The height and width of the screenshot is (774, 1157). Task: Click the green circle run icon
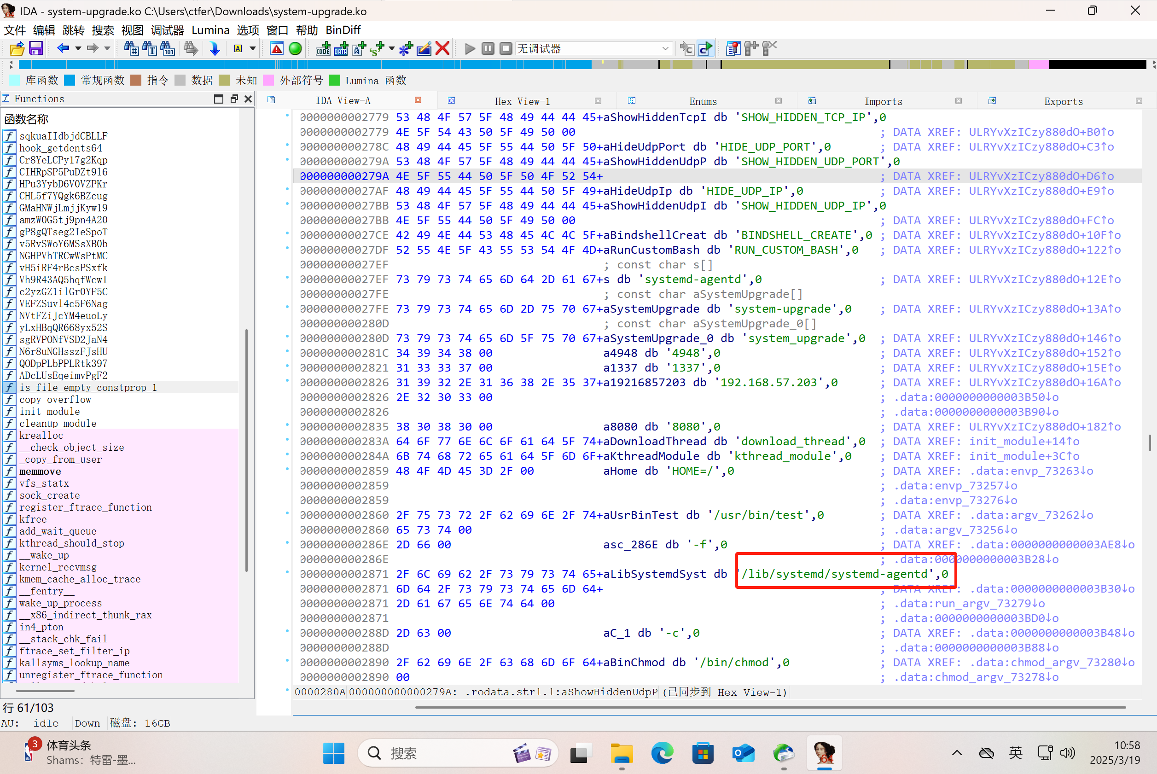[295, 48]
